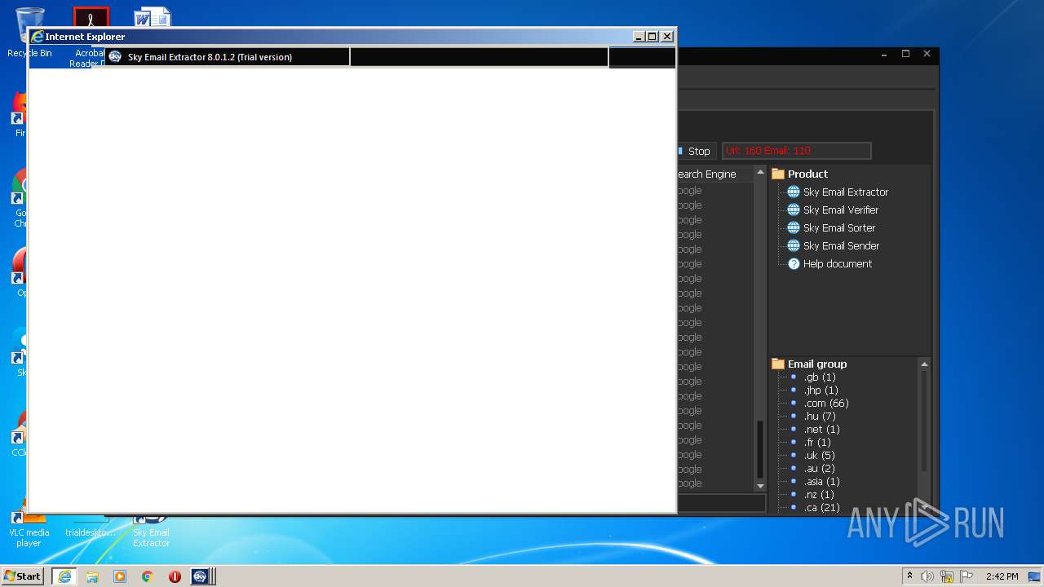The image size is (1044, 587).
Task: Click the 2:42 PM system clock
Action: [x=1002, y=576]
